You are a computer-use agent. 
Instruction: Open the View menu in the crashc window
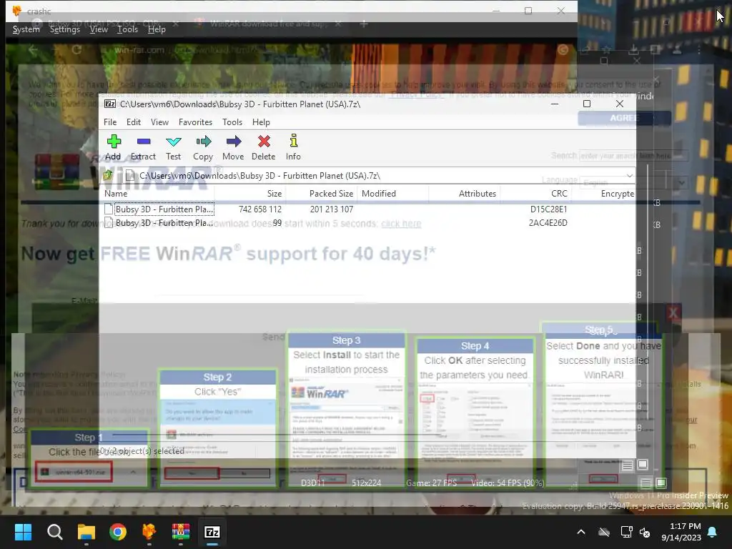click(99, 29)
